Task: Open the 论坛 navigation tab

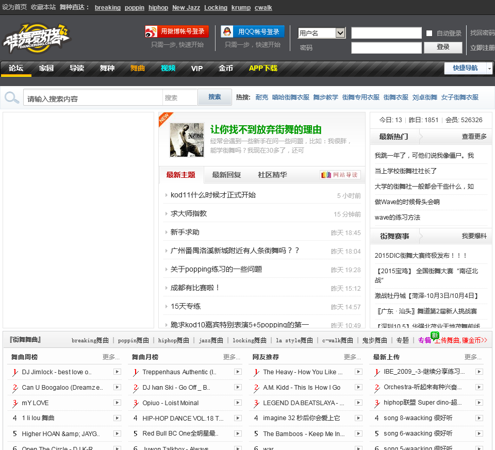Action: point(16,68)
